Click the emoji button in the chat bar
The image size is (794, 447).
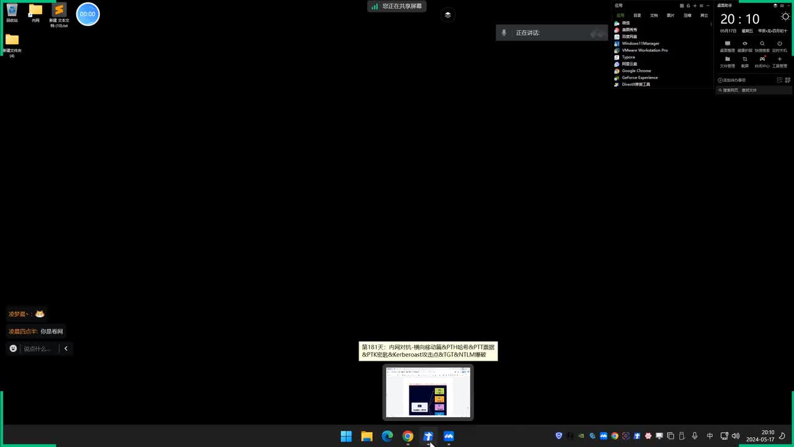pyautogui.click(x=13, y=348)
